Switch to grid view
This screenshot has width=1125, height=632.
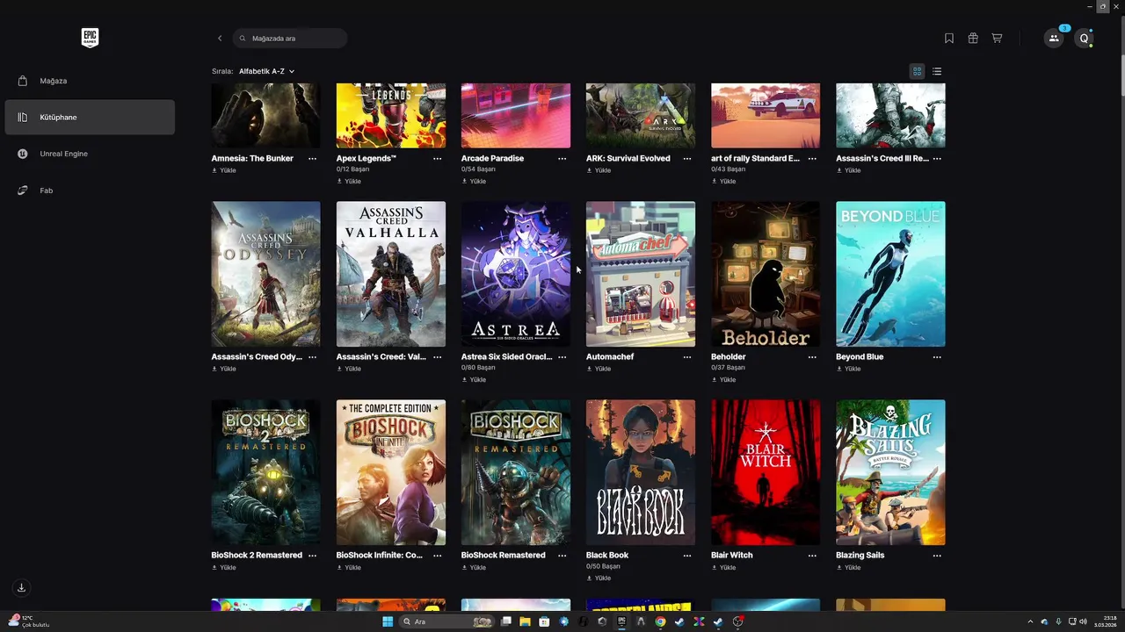[918, 71]
